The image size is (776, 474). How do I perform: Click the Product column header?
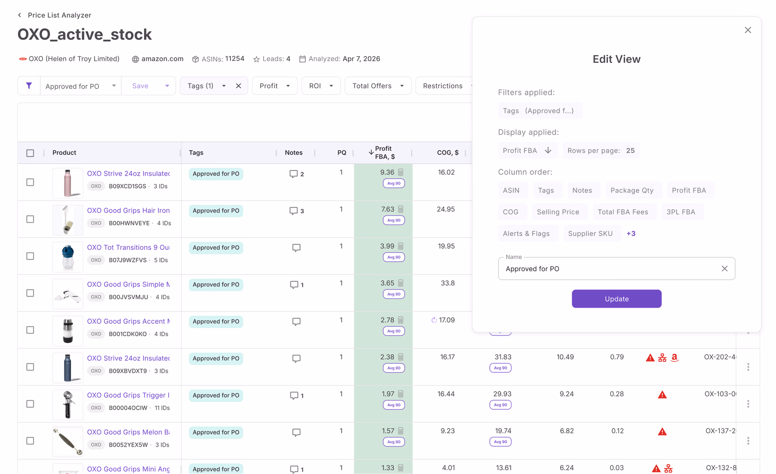(x=64, y=153)
